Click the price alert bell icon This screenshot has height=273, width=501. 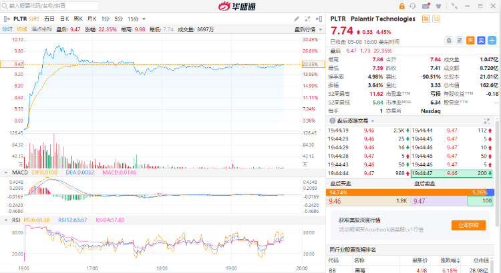point(449,41)
